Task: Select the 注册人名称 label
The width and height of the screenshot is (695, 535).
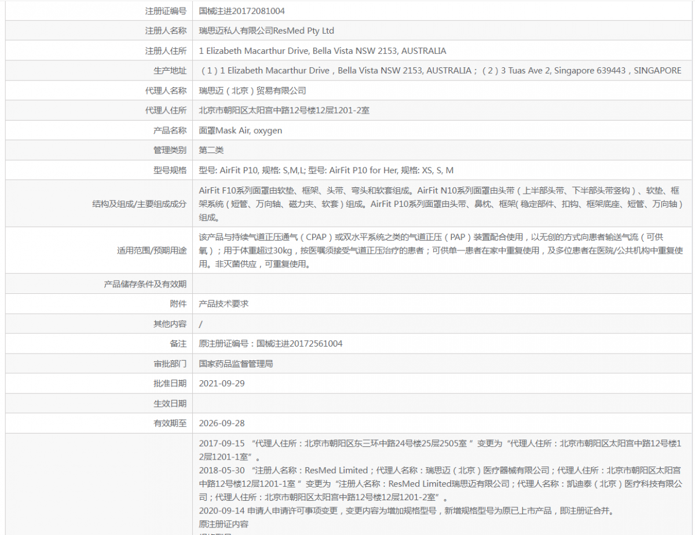Action: 165,31
